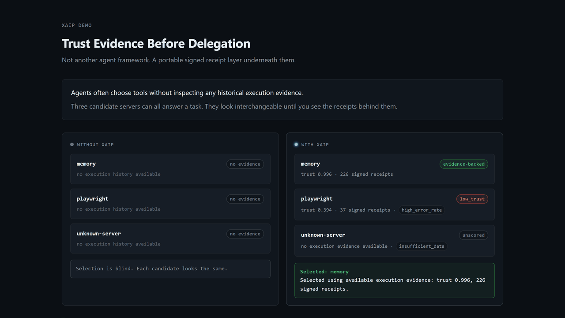This screenshot has height=318, width=565.
Task: Click the gray dot beside WITHOUT XAIP
Action: [72, 144]
